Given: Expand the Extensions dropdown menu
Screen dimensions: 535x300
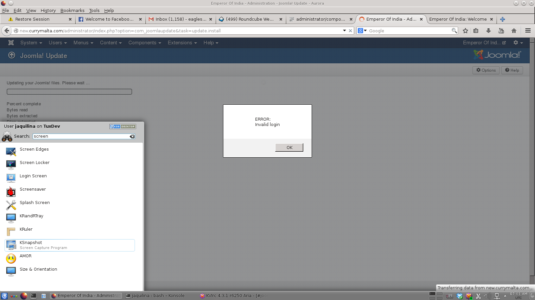Looking at the screenshot, I should [182, 43].
